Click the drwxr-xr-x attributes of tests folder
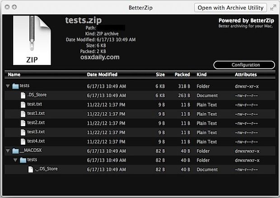 247,86
